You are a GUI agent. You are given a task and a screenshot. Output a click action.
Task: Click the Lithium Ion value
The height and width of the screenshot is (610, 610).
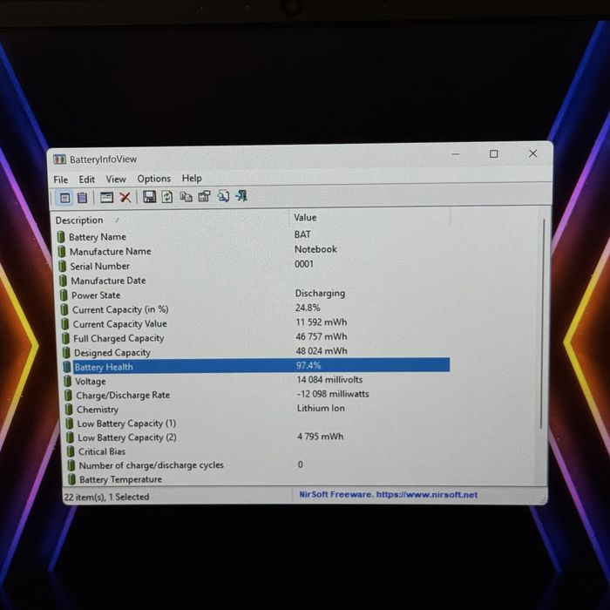pos(321,408)
